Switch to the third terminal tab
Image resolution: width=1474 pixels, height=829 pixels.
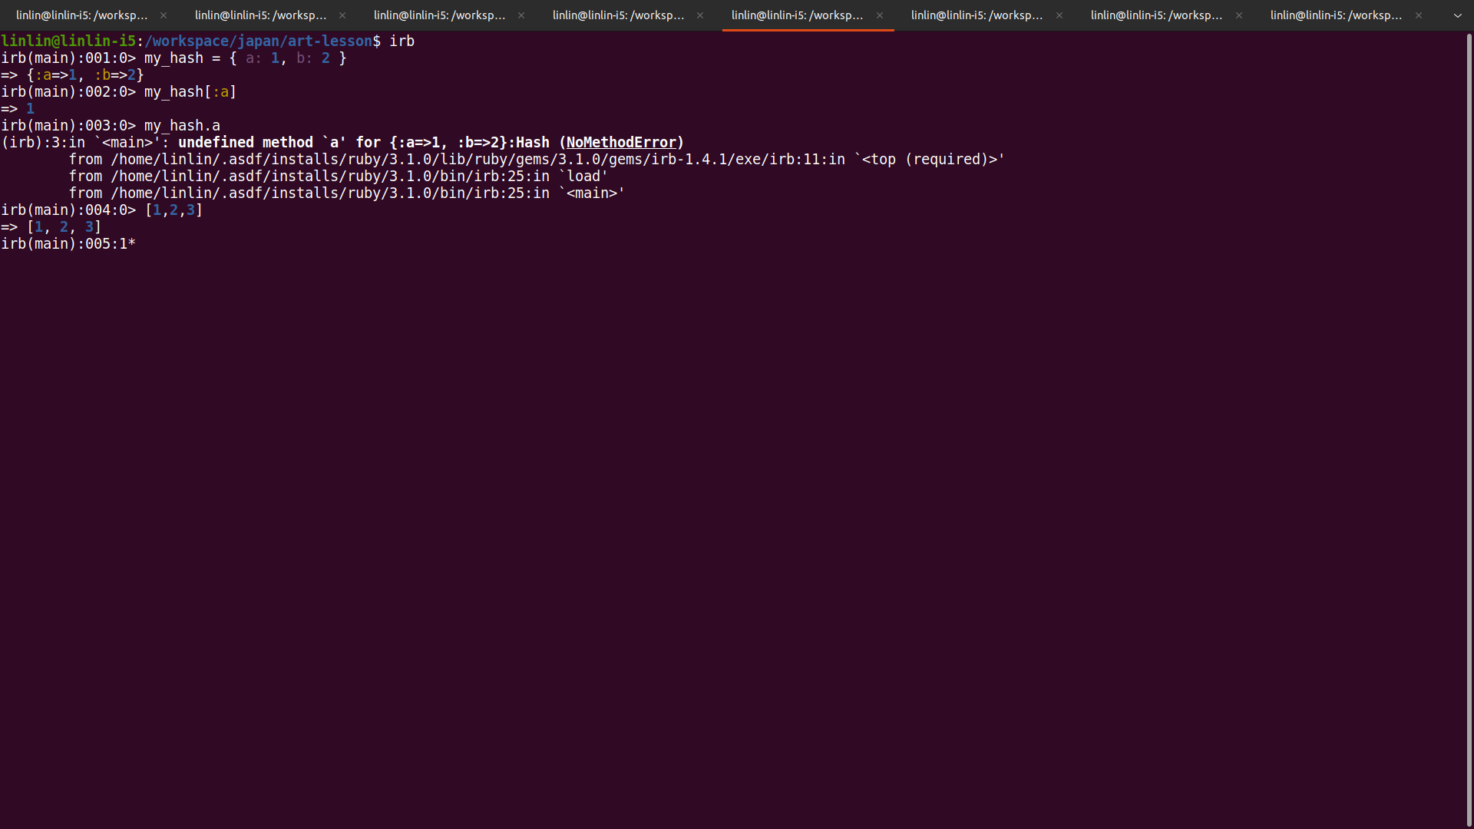tap(439, 15)
